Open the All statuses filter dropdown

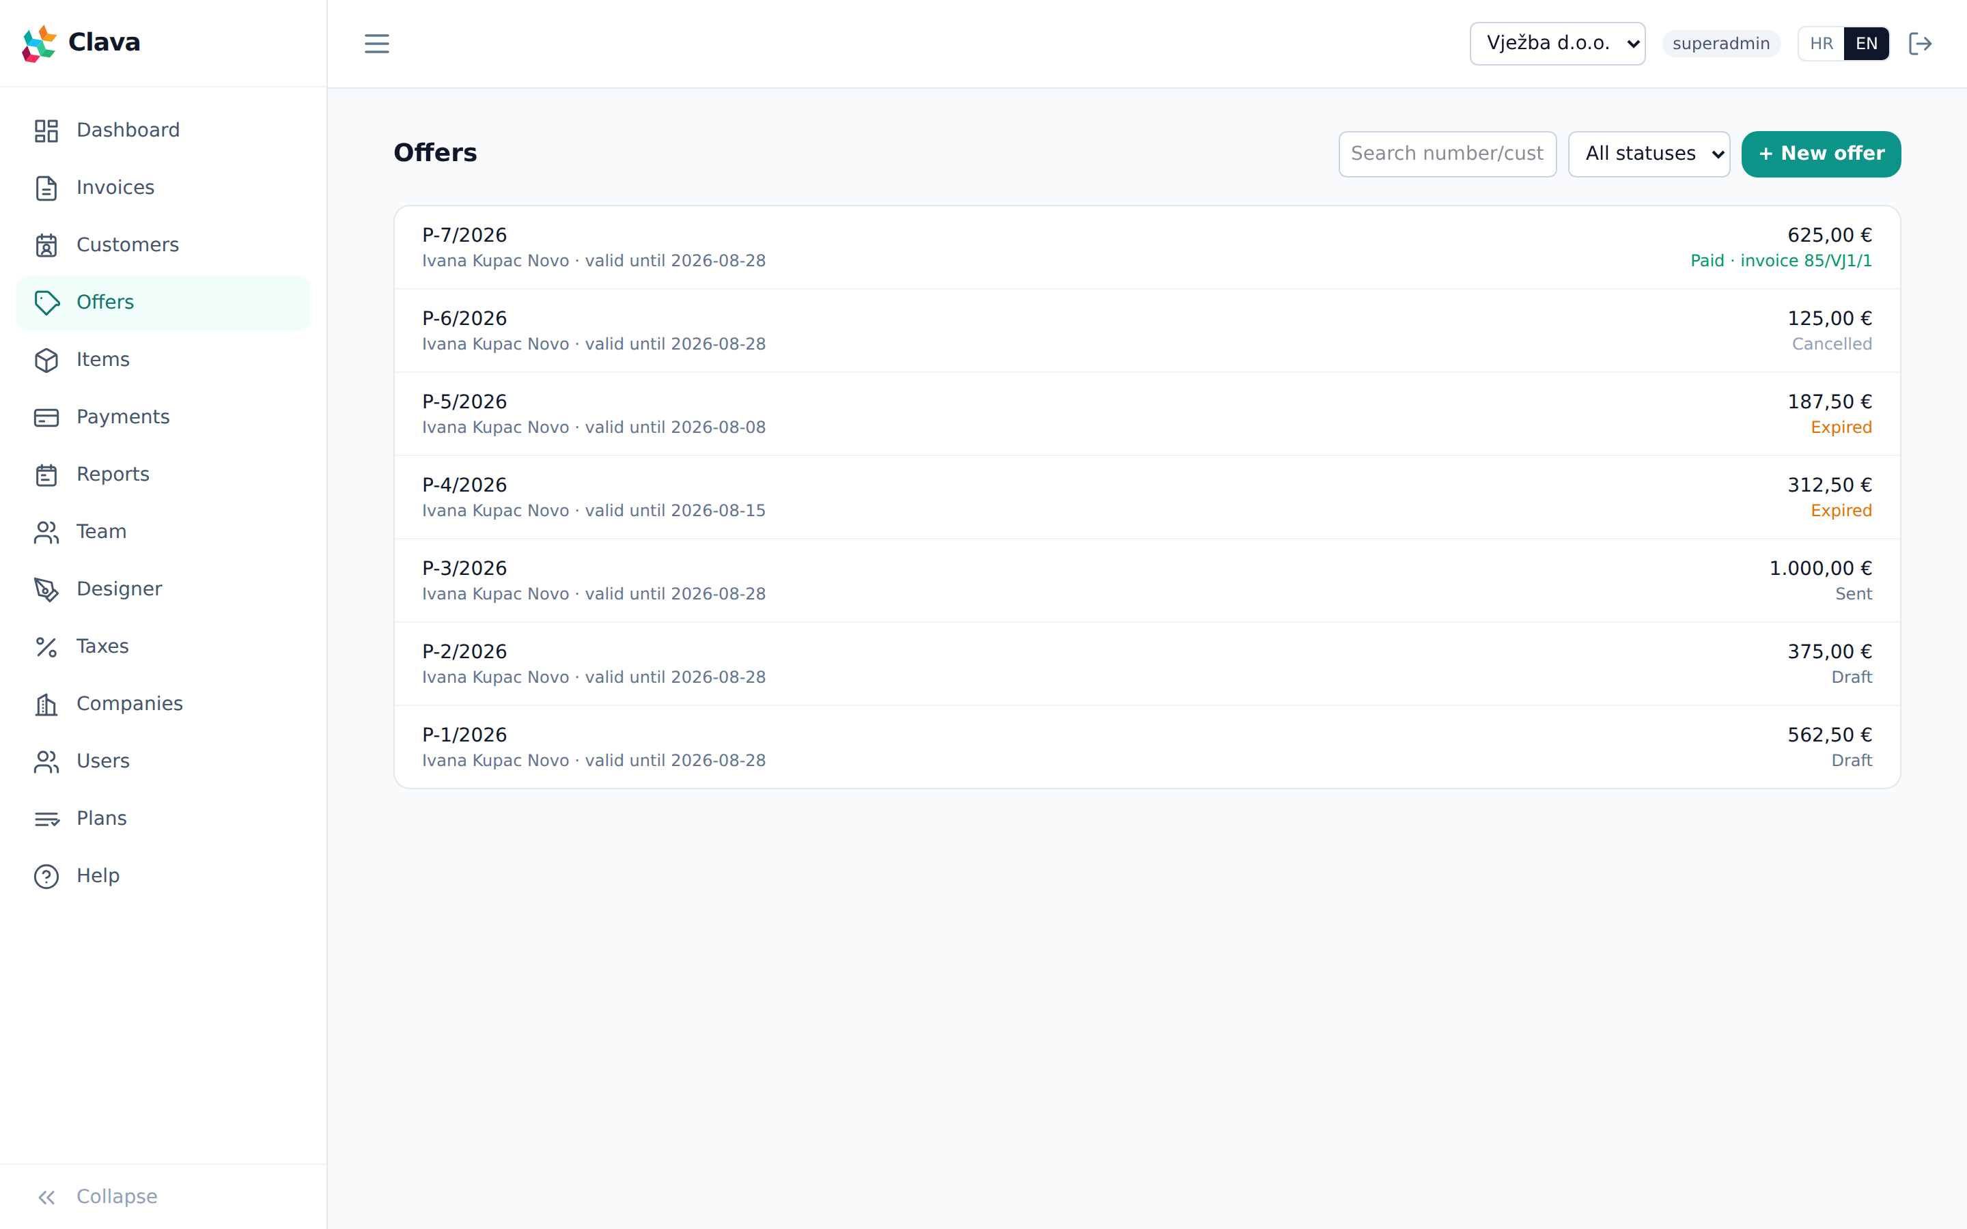pos(1648,154)
